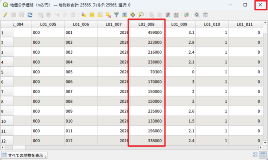The height and width of the screenshot is (160, 268).
Task: Open the field calculator abacus icon
Action: tap(176, 15)
